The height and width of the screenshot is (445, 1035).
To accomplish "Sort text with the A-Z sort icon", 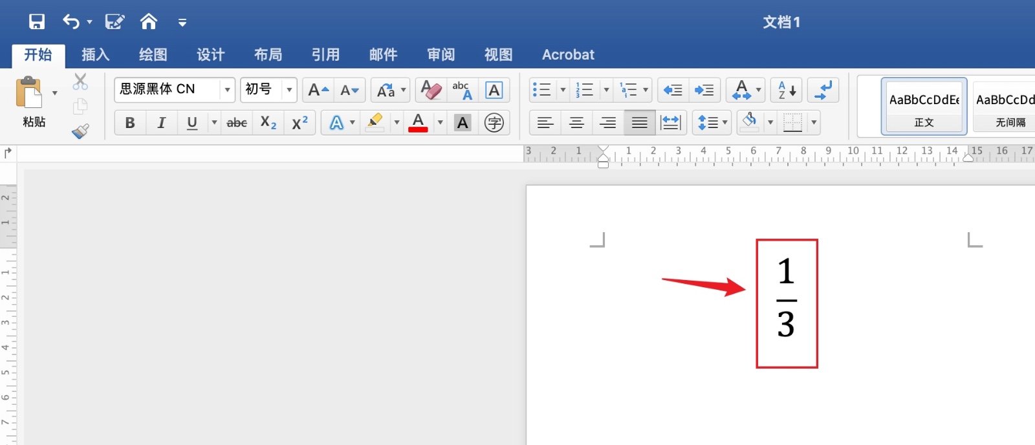I will [x=787, y=90].
